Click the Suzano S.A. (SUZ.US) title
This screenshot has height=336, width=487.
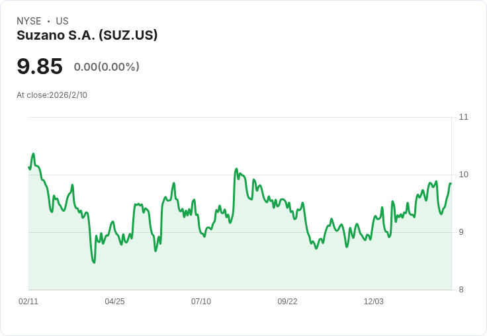pyautogui.click(x=87, y=35)
